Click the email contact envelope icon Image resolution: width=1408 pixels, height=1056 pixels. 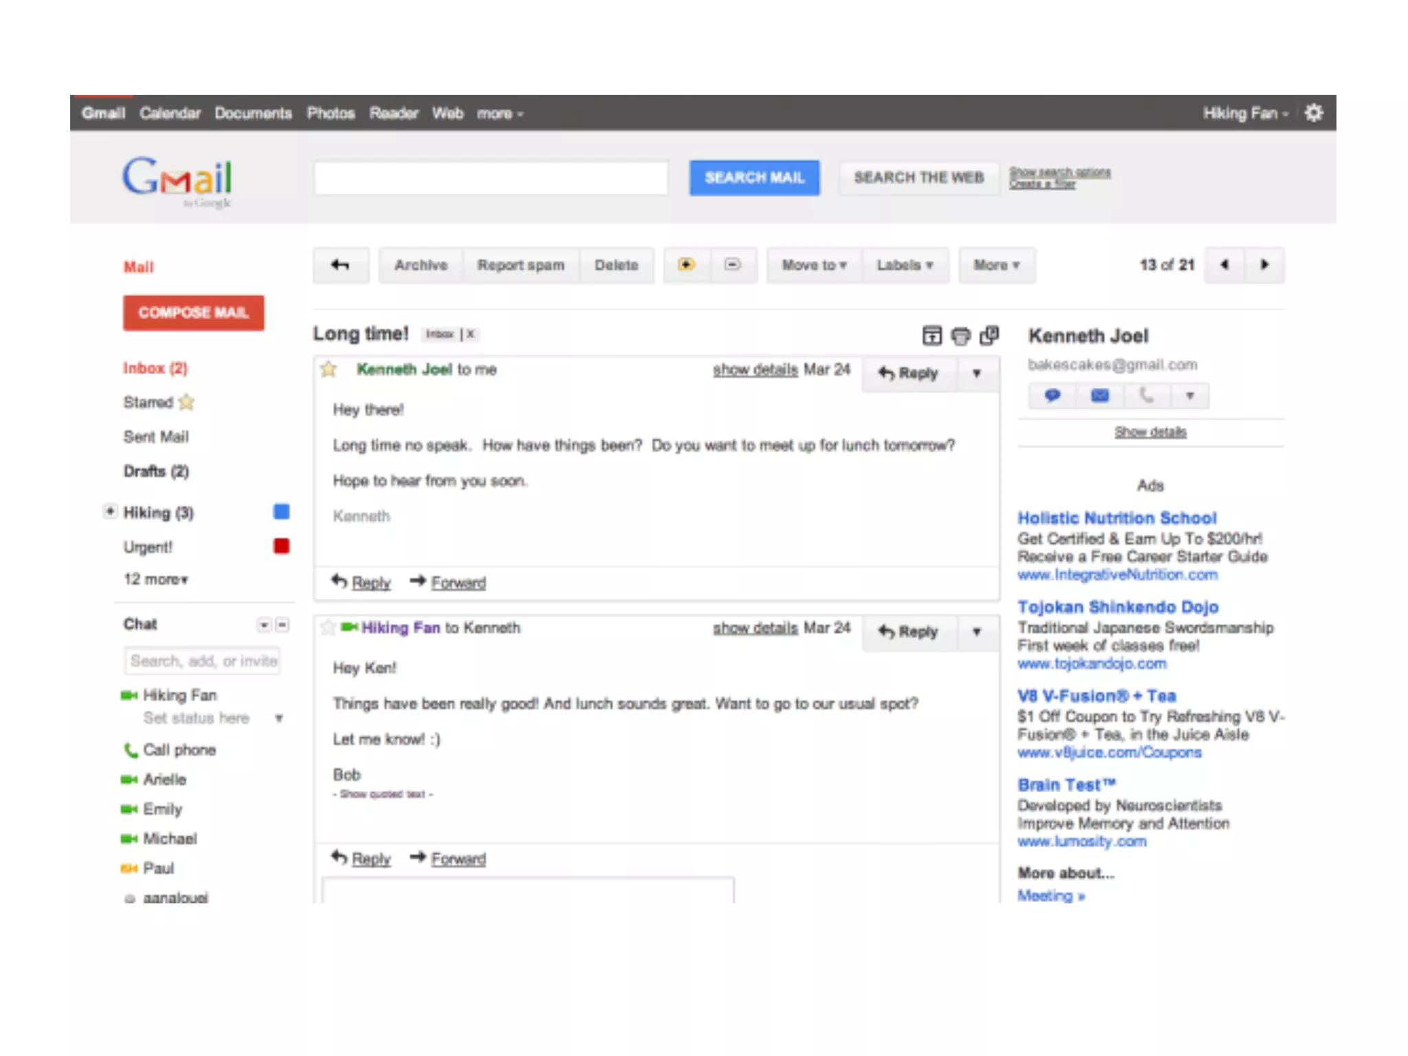(x=1100, y=396)
